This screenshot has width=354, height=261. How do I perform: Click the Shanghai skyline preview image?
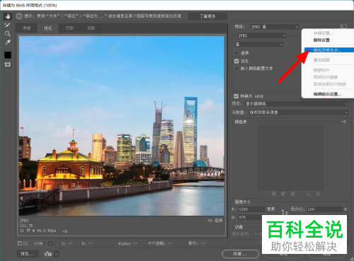tap(122, 126)
